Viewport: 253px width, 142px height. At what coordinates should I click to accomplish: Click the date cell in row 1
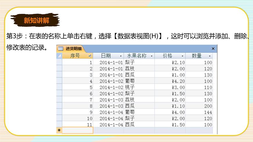tap(108, 62)
